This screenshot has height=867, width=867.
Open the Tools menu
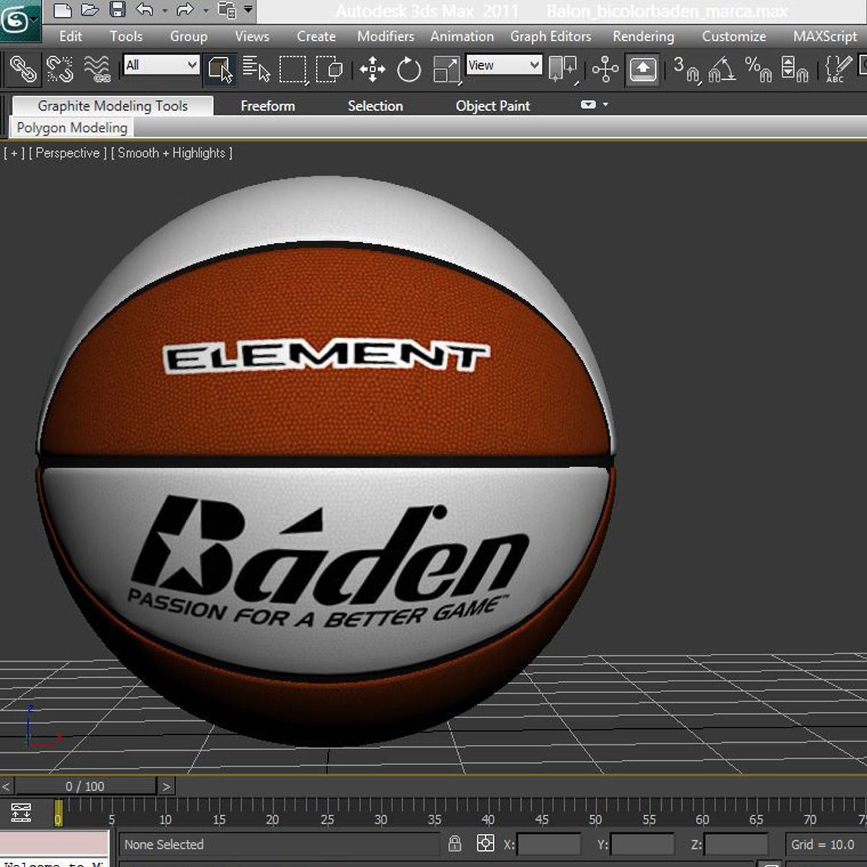[x=126, y=36]
